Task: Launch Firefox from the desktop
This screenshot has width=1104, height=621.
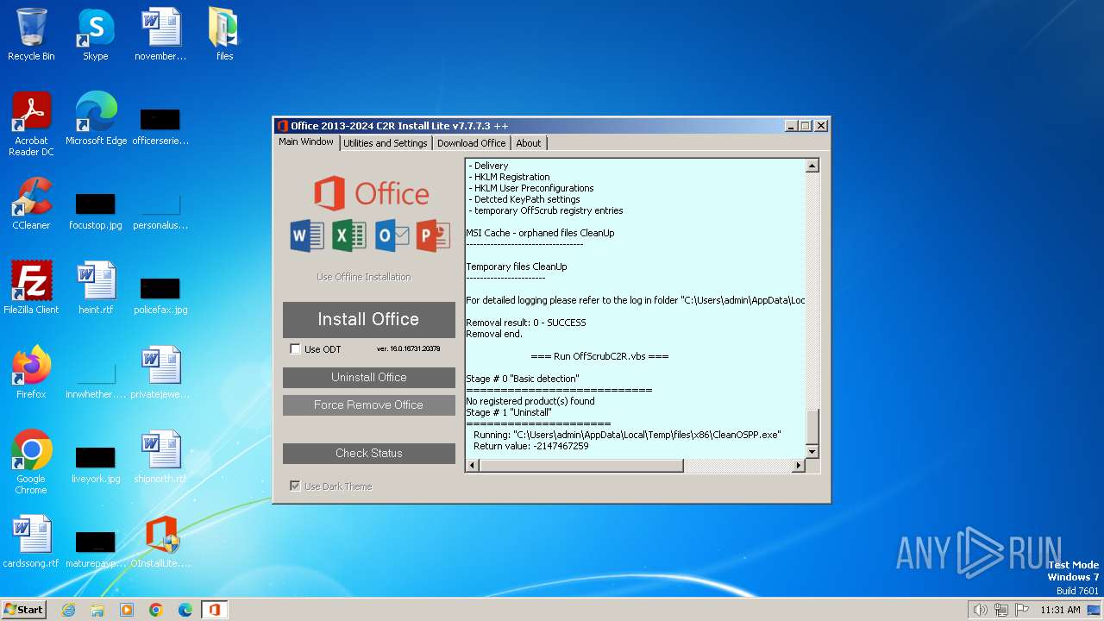Action: pos(31,373)
